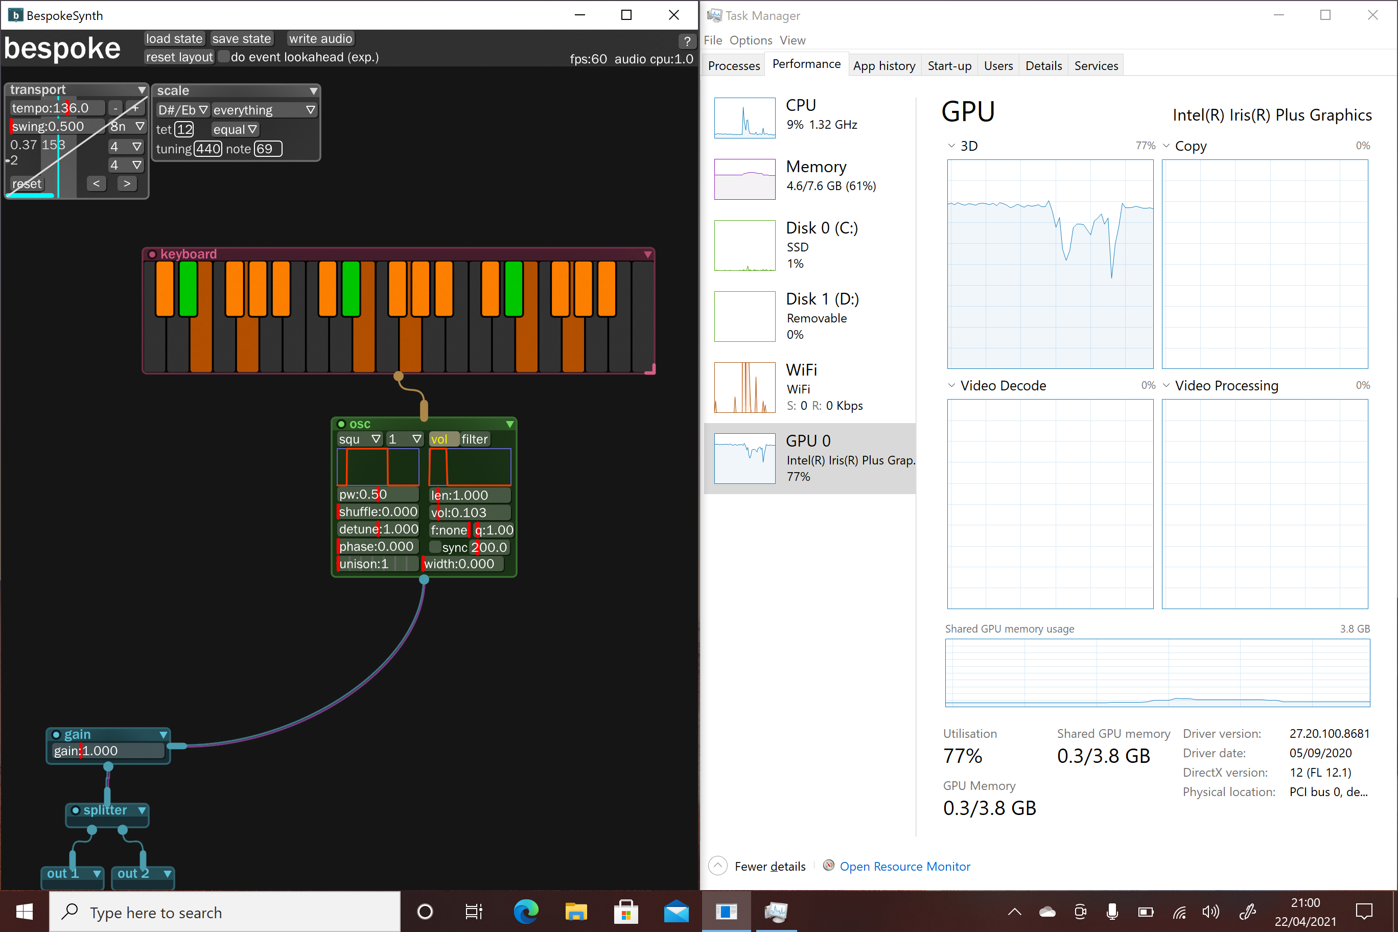Image resolution: width=1398 pixels, height=932 pixels.
Task: Click the save state button
Action: coord(241,38)
